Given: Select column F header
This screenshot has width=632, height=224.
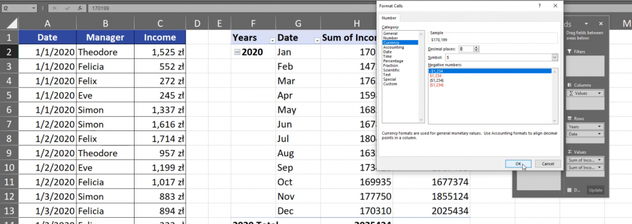Looking at the screenshot, I should click(253, 24).
